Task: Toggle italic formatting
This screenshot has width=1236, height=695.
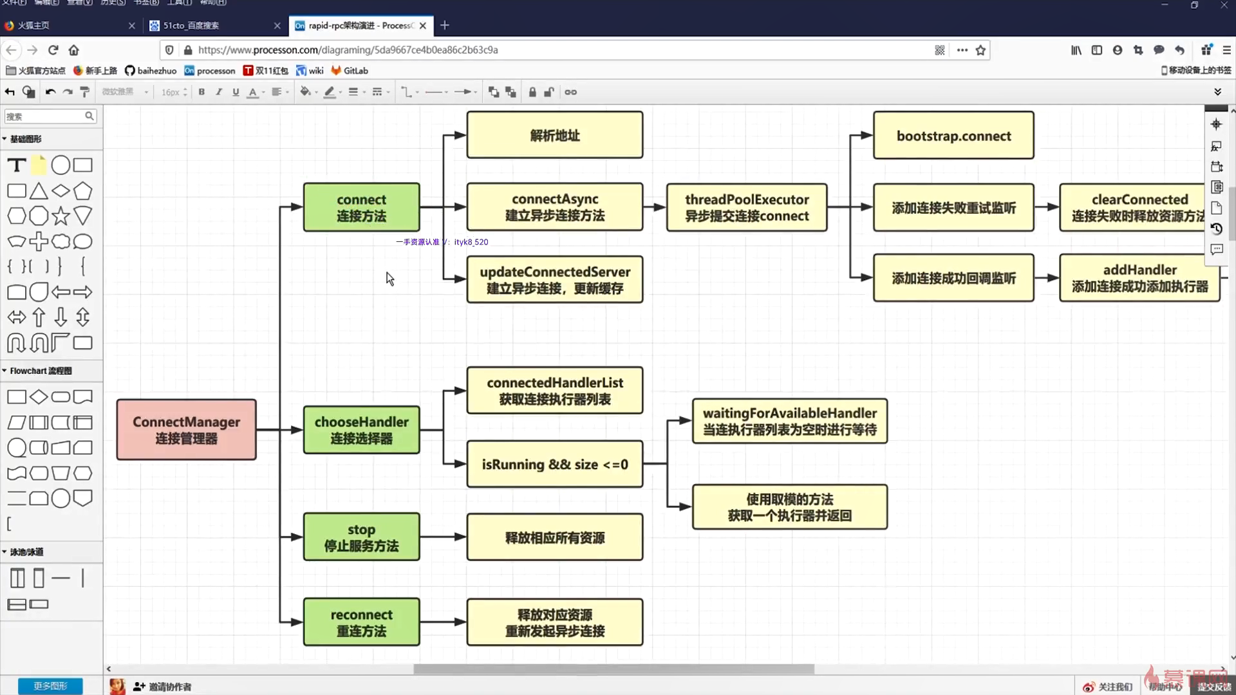Action: [219, 92]
